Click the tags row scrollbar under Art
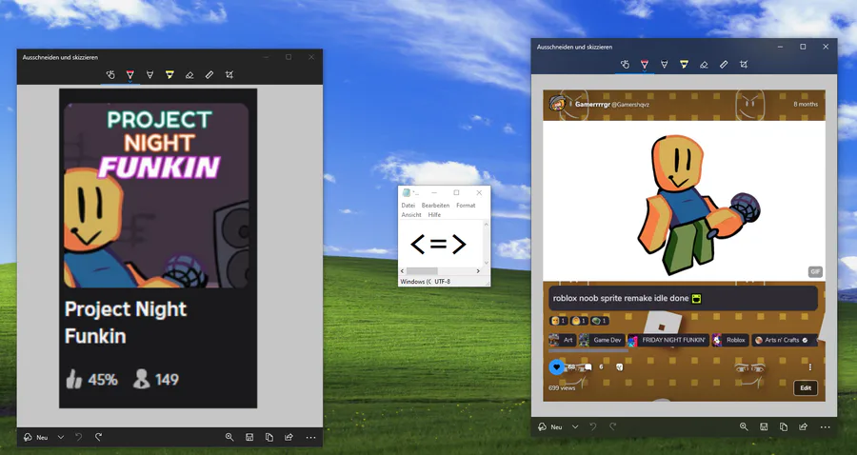The width and height of the screenshot is (857, 455). point(588,350)
